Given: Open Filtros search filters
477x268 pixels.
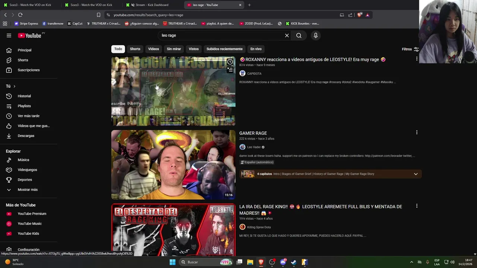Looking at the screenshot, I should (410, 49).
